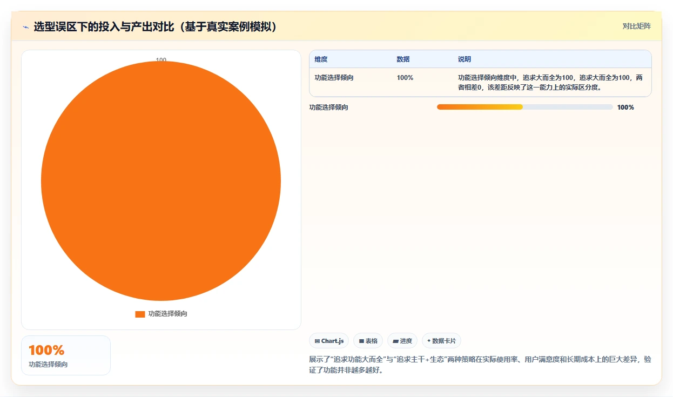Click the icon inside the 表格 tag
Viewport: 673px width, 397px height.
tap(361, 341)
